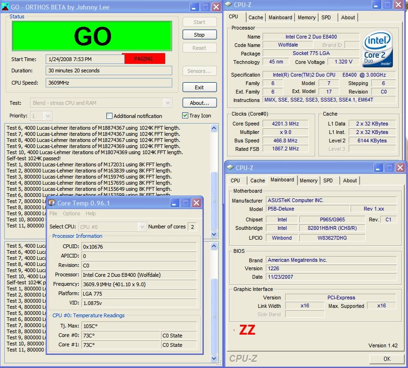The image size is (408, 368).
Task: Minimize the ORTHOS window
Action: pos(194,7)
